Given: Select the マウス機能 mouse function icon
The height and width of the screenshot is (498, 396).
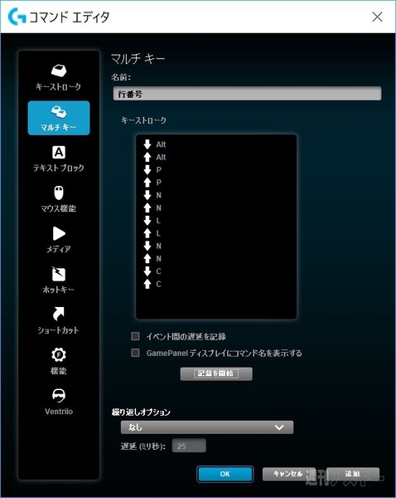Looking at the screenshot, I should [x=59, y=193].
